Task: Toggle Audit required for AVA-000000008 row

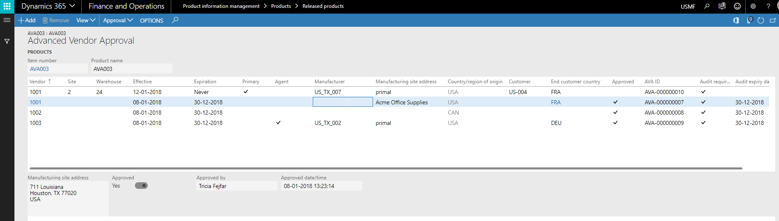Action: click(703, 112)
